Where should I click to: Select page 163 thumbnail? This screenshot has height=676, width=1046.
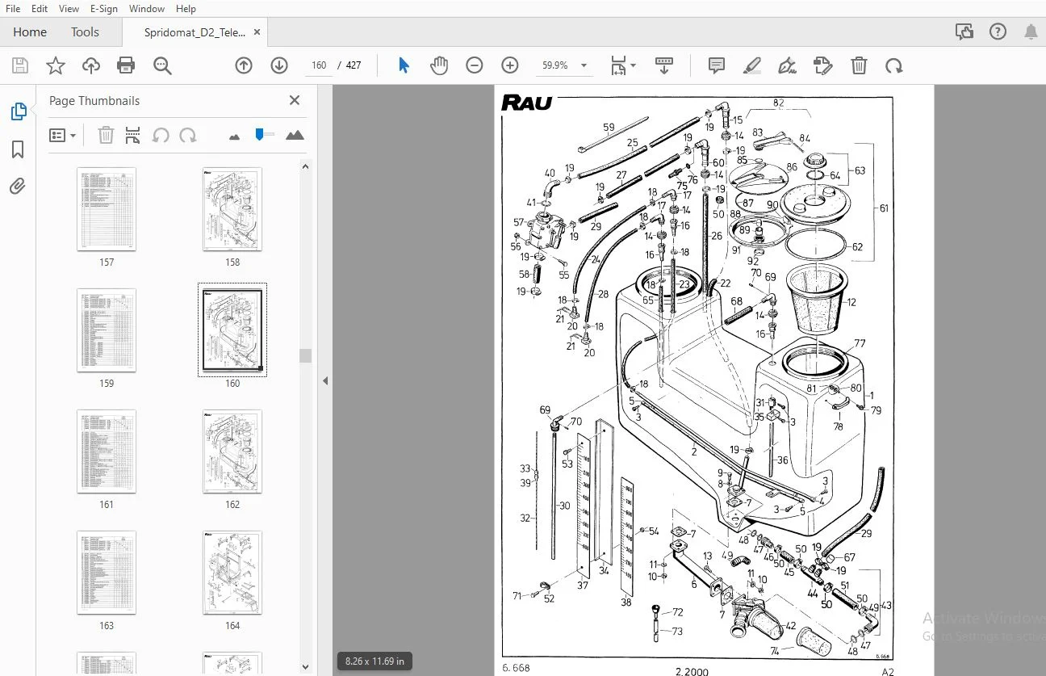(x=107, y=573)
